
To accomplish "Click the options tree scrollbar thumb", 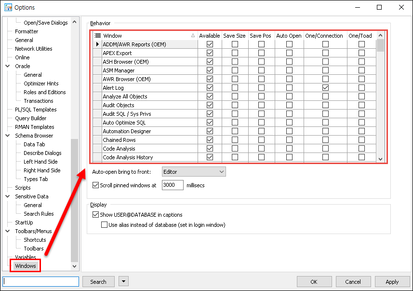I will coord(75,200).
